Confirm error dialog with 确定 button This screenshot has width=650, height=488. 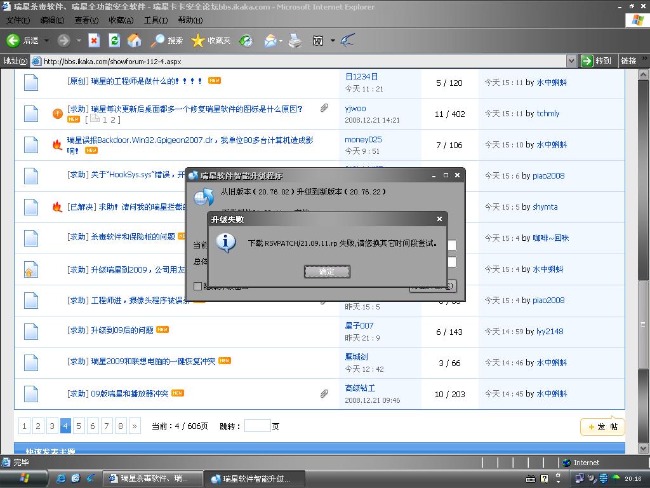click(x=327, y=271)
